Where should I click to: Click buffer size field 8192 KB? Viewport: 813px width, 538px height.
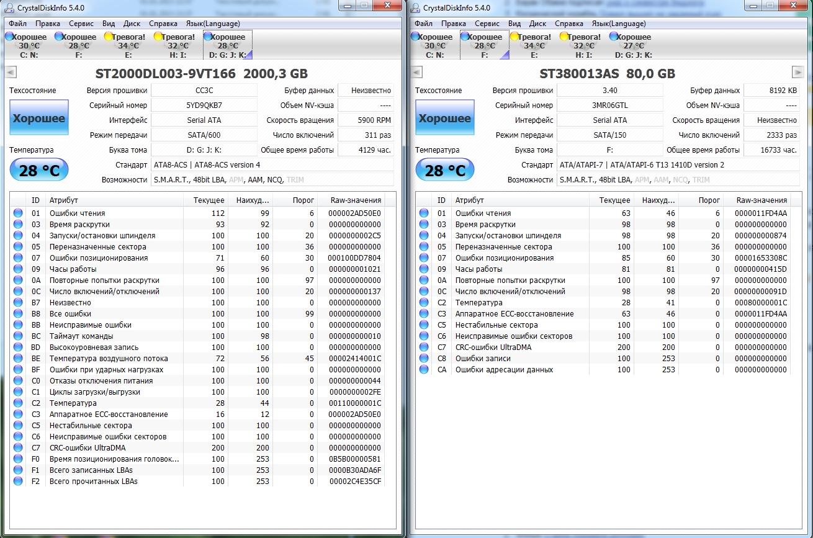(x=771, y=91)
